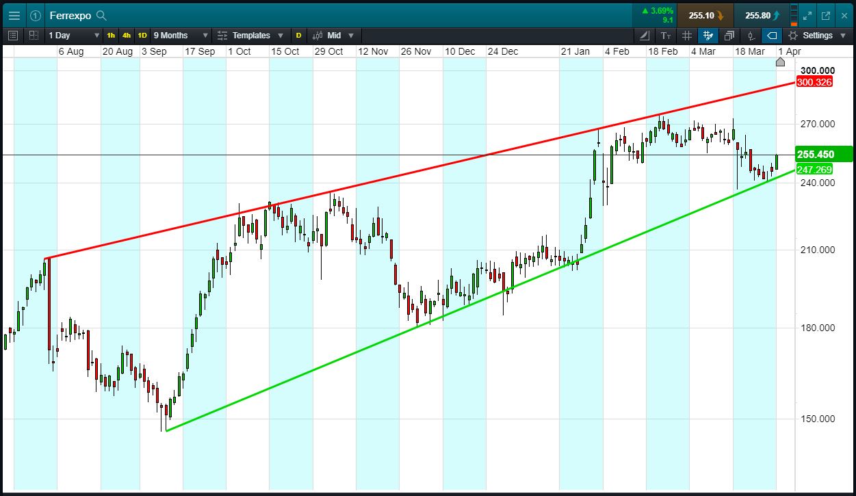Click the 18 Feb date label

pos(663,51)
